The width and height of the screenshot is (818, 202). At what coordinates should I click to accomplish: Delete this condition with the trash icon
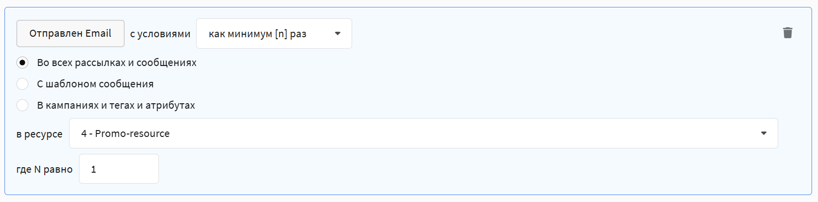click(787, 33)
